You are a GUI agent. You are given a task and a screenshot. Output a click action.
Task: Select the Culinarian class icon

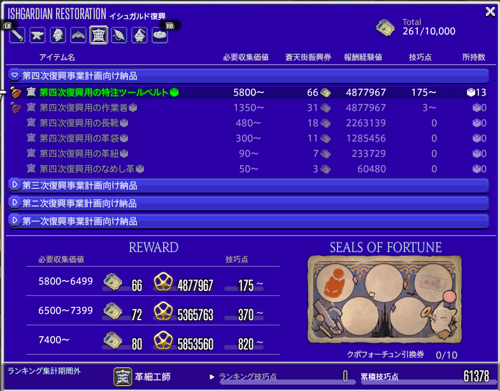coord(160,35)
